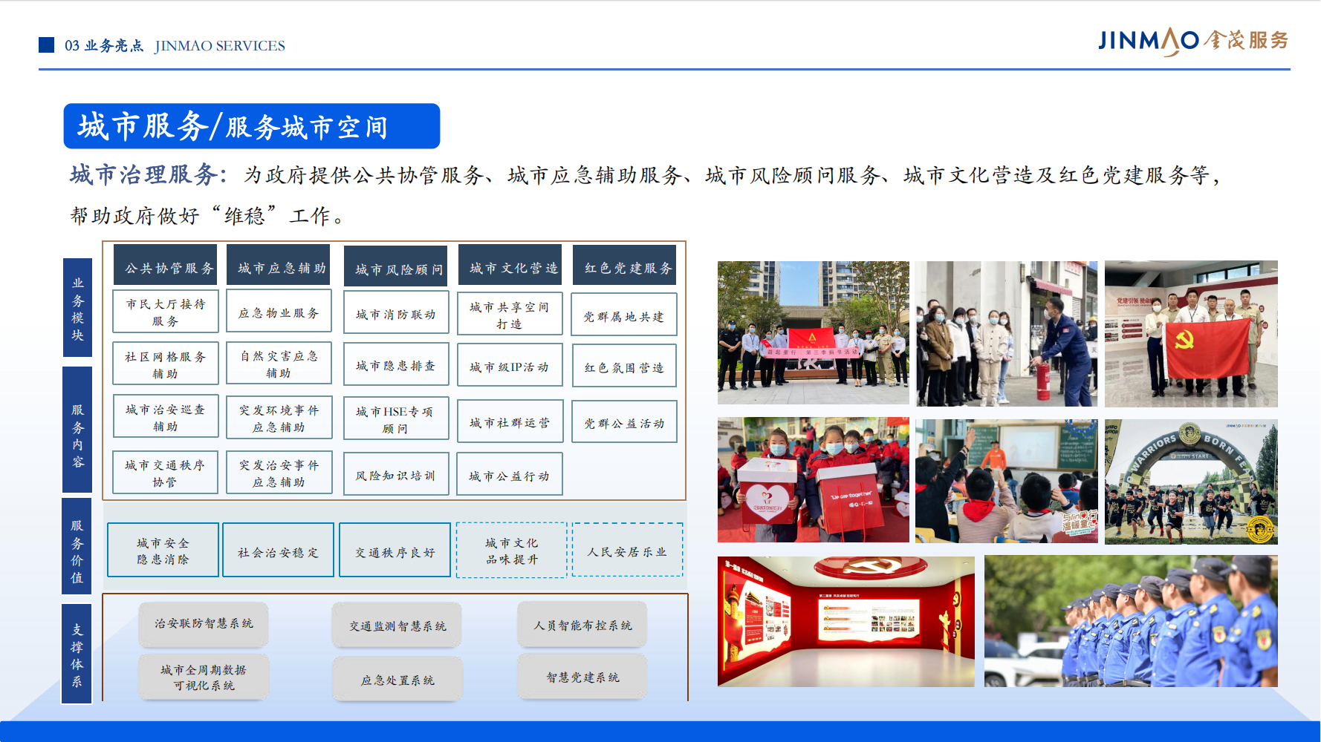Click the 红色党建服务 column header
This screenshot has height=742, width=1321.
click(625, 265)
